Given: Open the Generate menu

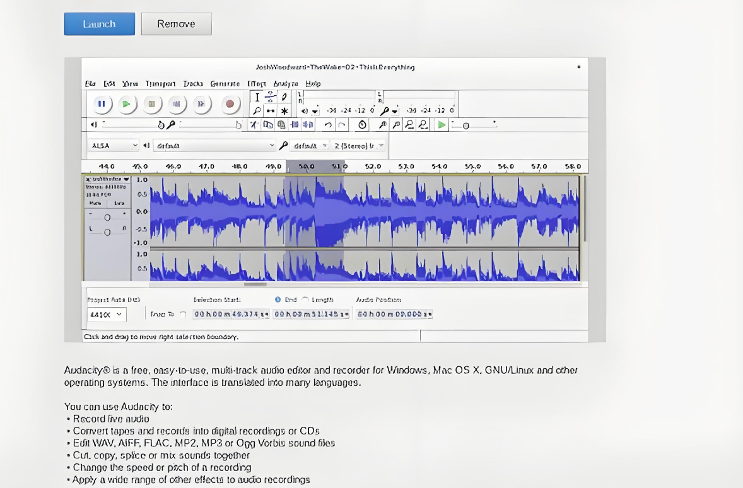Looking at the screenshot, I should coord(225,83).
